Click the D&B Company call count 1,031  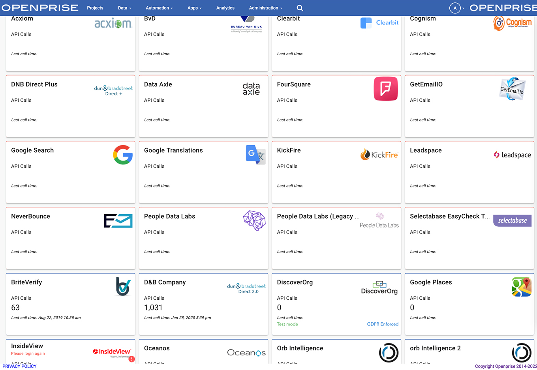point(153,308)
